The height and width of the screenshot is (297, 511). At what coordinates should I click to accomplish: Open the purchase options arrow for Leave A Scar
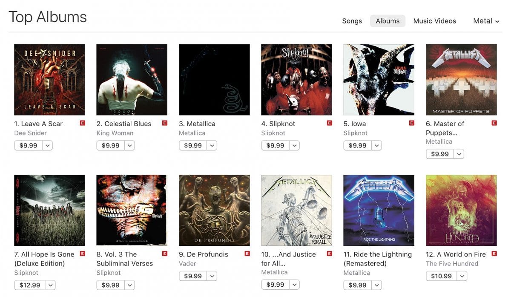pos(47,145)
